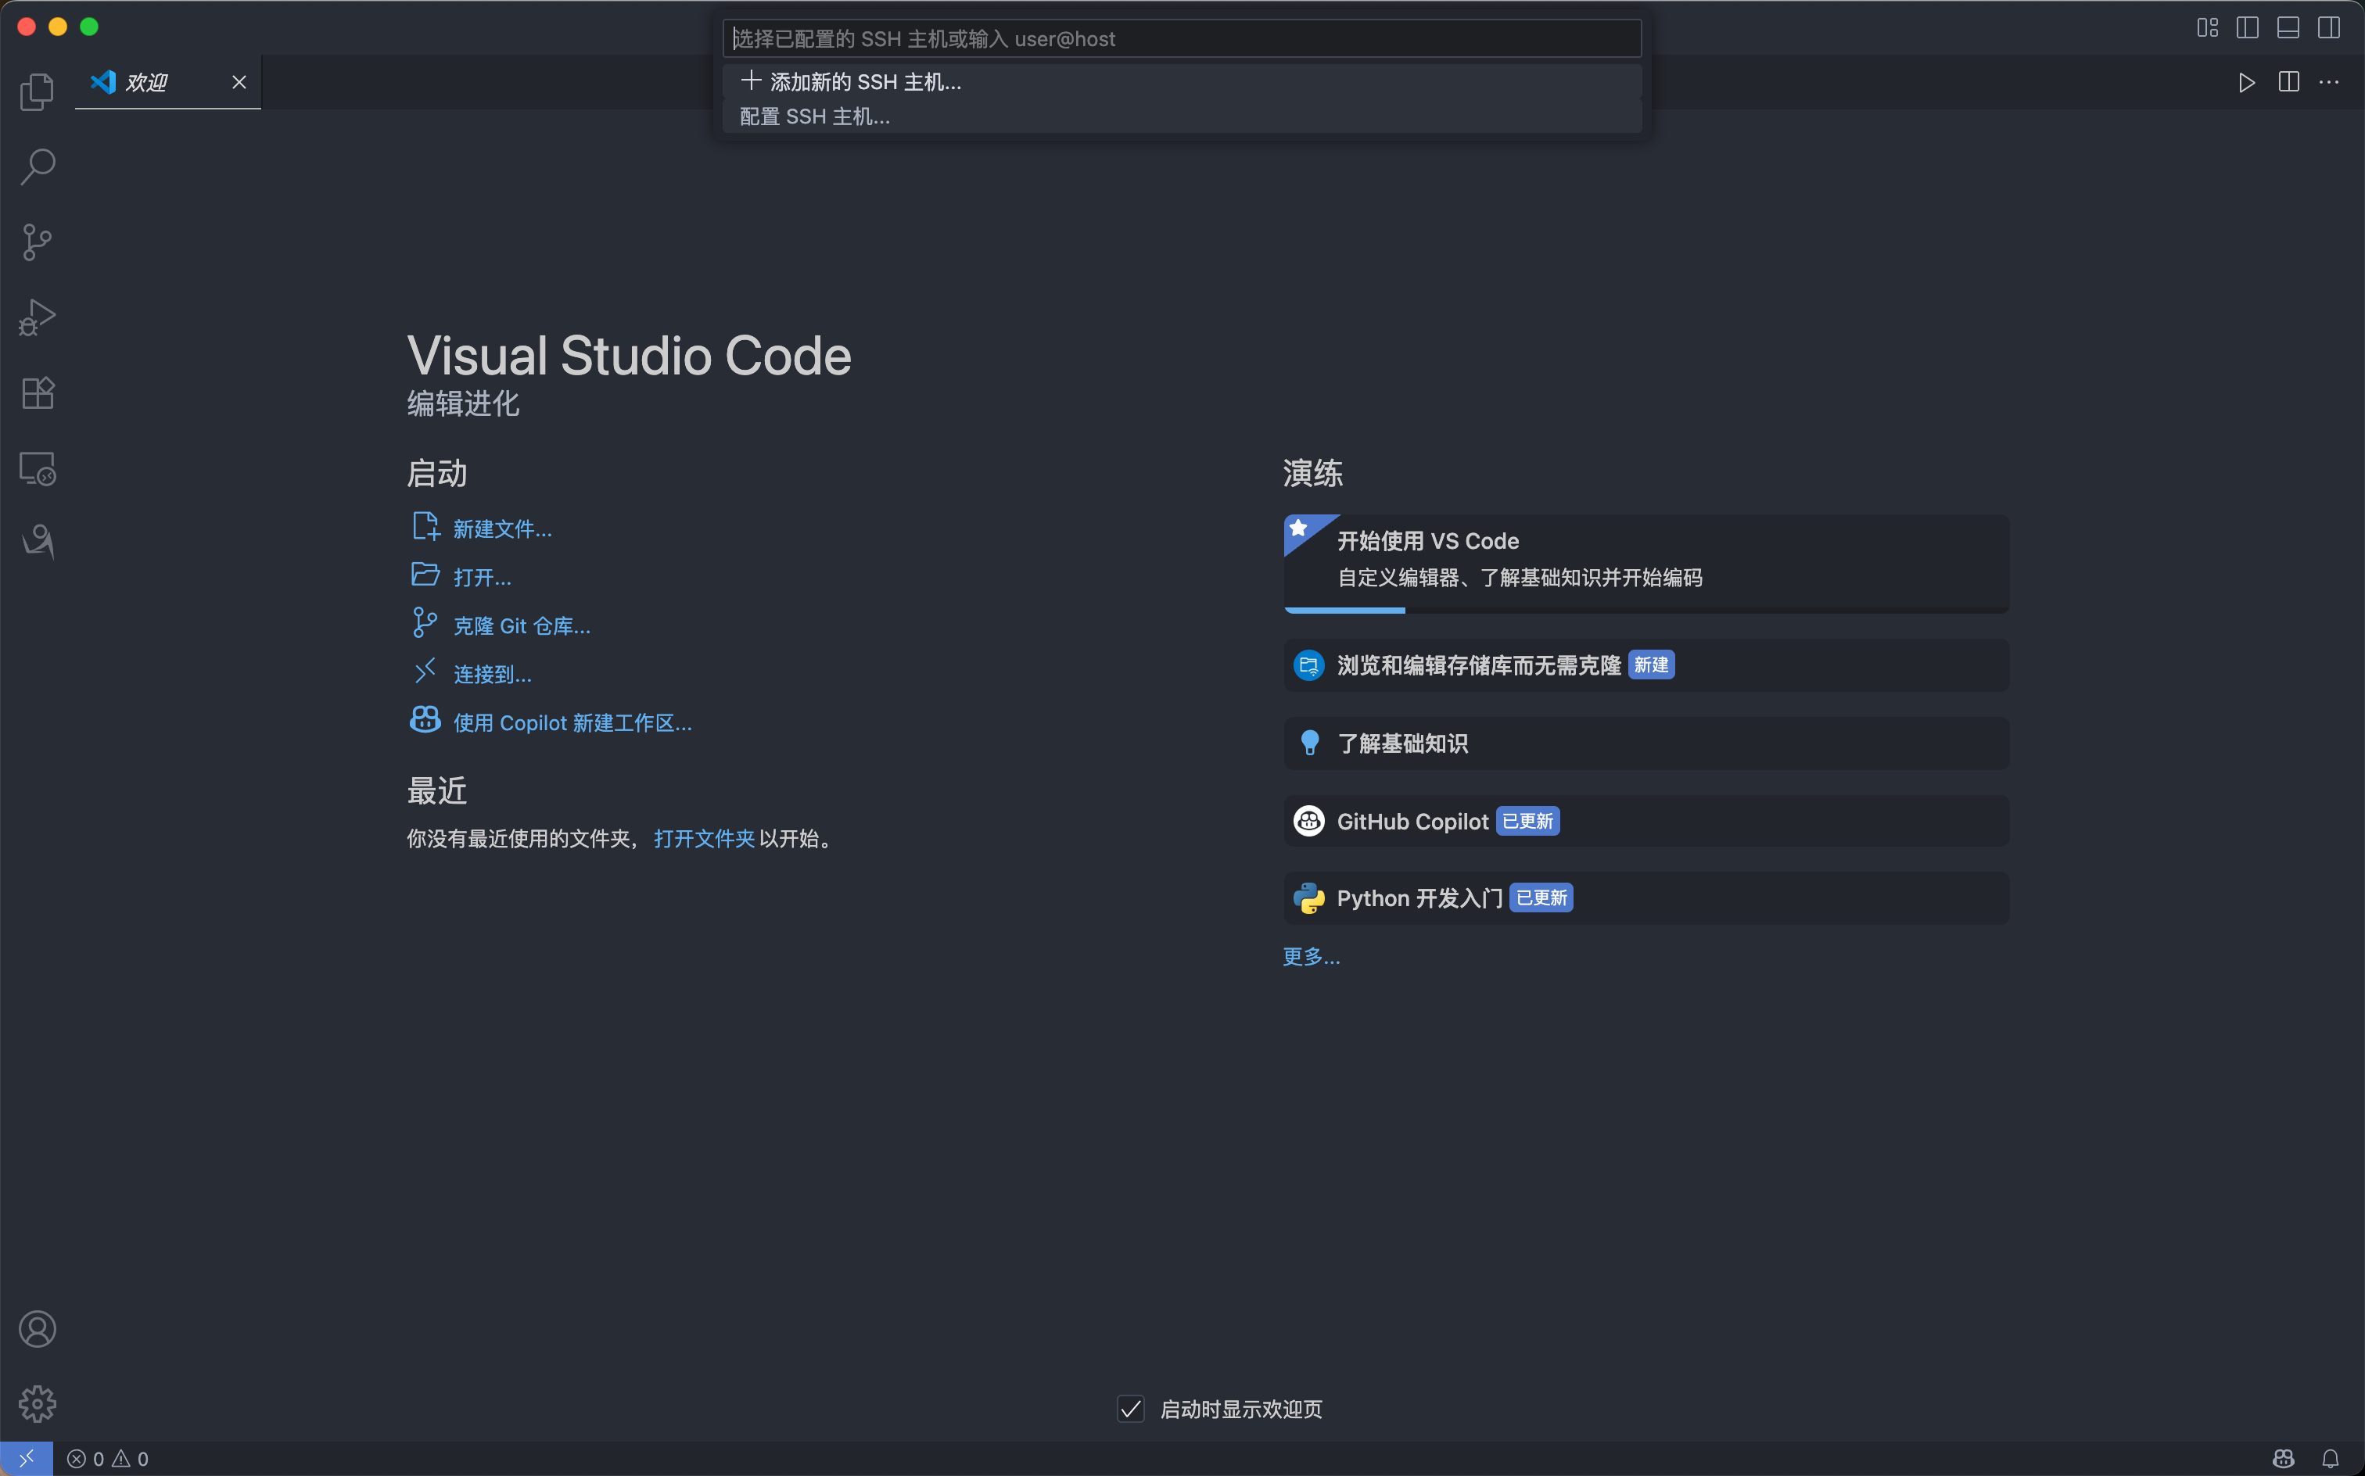2365x1476 pixels.
Task: Toggle the secondary side bar layout button
Action: pos(2329,27)
